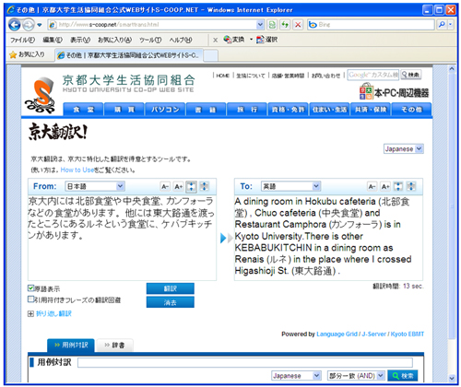Open the ヘルプ(H) menu

click(181, 40)
